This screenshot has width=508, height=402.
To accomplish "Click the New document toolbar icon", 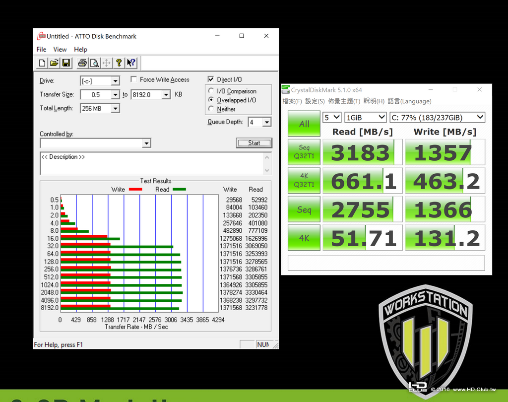I will click(x=42, y=63).
